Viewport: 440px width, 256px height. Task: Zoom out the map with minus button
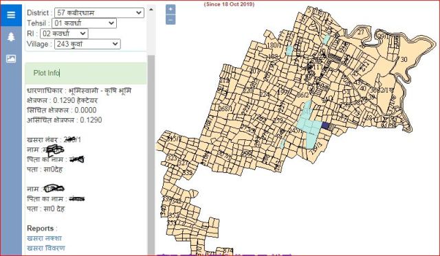(x=170, y=20)
